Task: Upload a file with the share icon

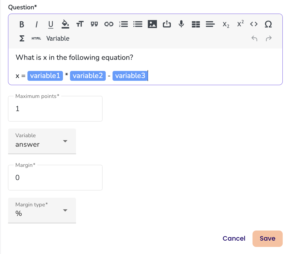Action: (167, 24)
